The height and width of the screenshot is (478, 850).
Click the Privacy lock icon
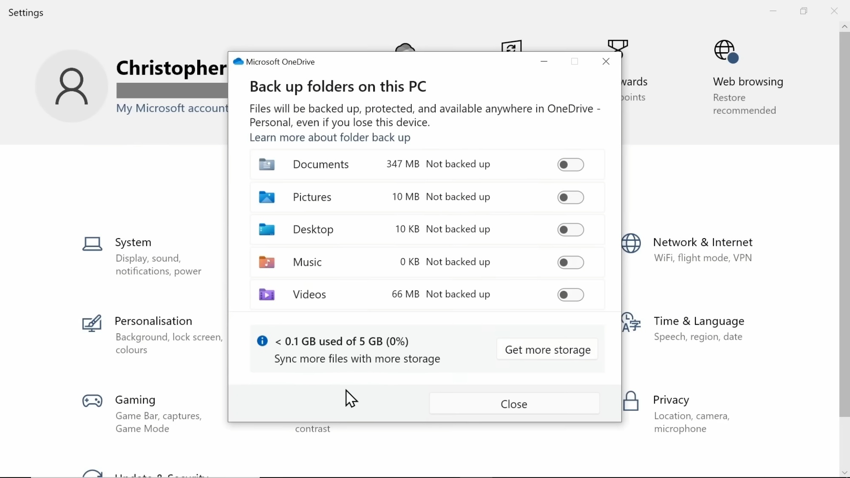coord(631,401)
